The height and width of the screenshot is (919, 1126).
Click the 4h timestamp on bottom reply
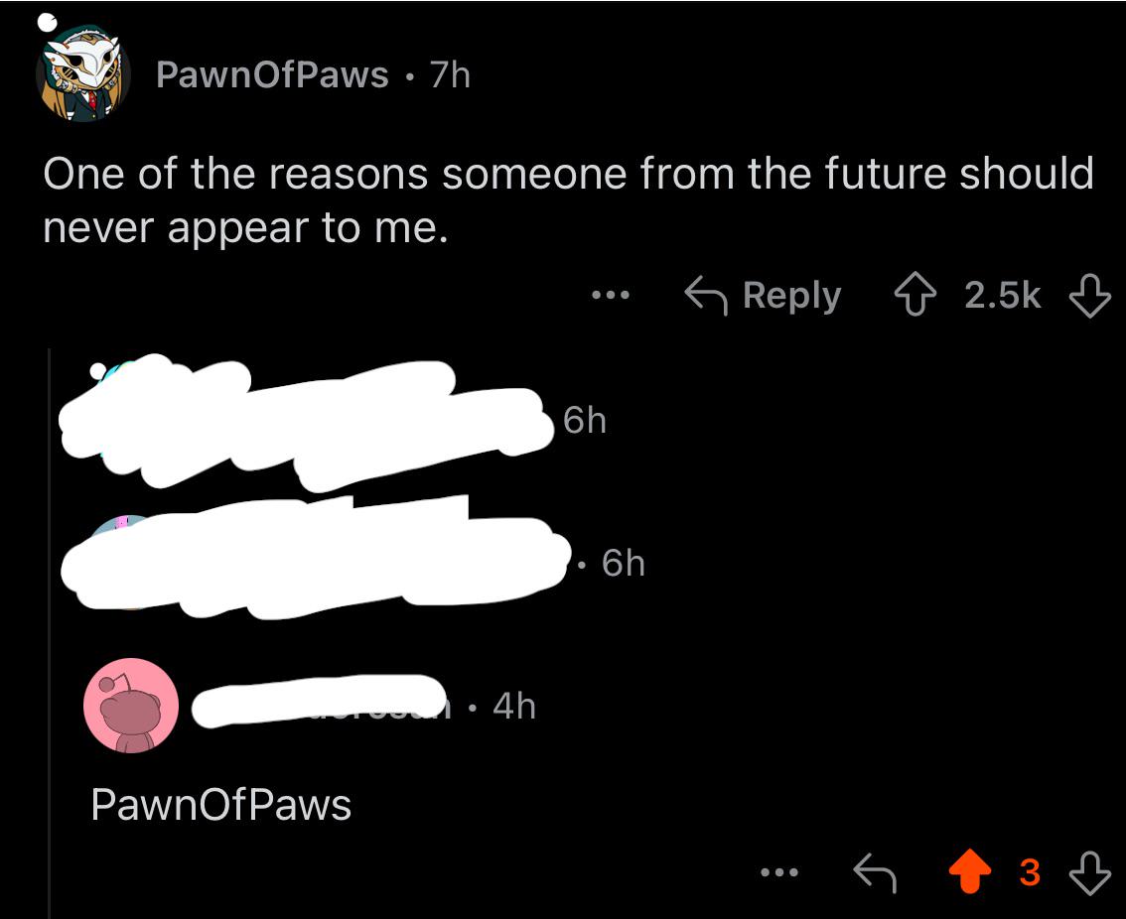514,707
